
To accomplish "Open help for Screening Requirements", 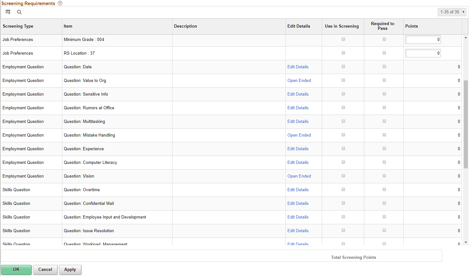I will pyautogui.click(x=60, y=3).
